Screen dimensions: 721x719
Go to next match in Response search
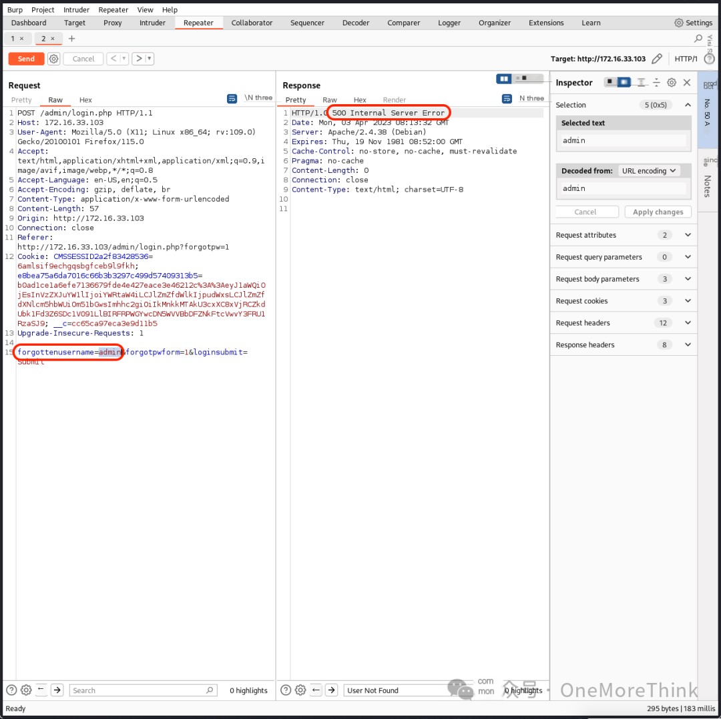click(332, 690)
